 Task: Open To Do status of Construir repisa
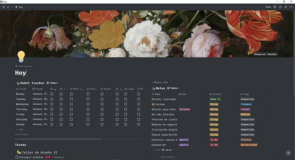pyautogui.click(x=214, y=140)
